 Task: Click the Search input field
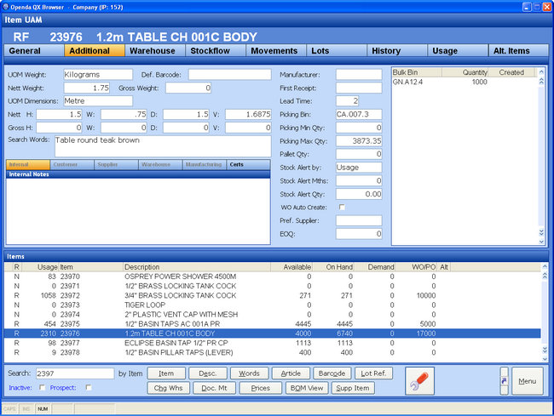(75, 373)
